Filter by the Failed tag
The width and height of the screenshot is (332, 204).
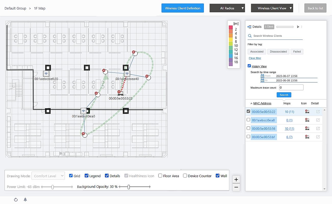point(297,52)
